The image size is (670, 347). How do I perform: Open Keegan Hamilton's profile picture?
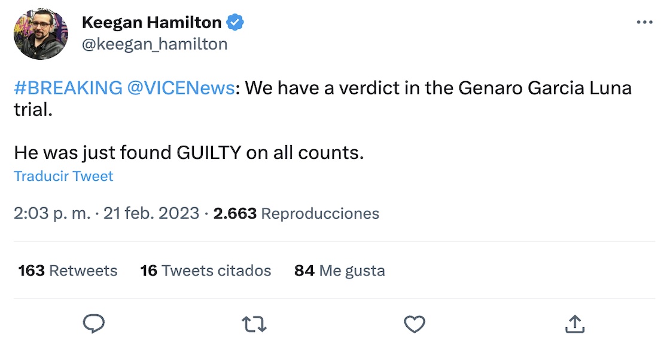pos(41,33)
